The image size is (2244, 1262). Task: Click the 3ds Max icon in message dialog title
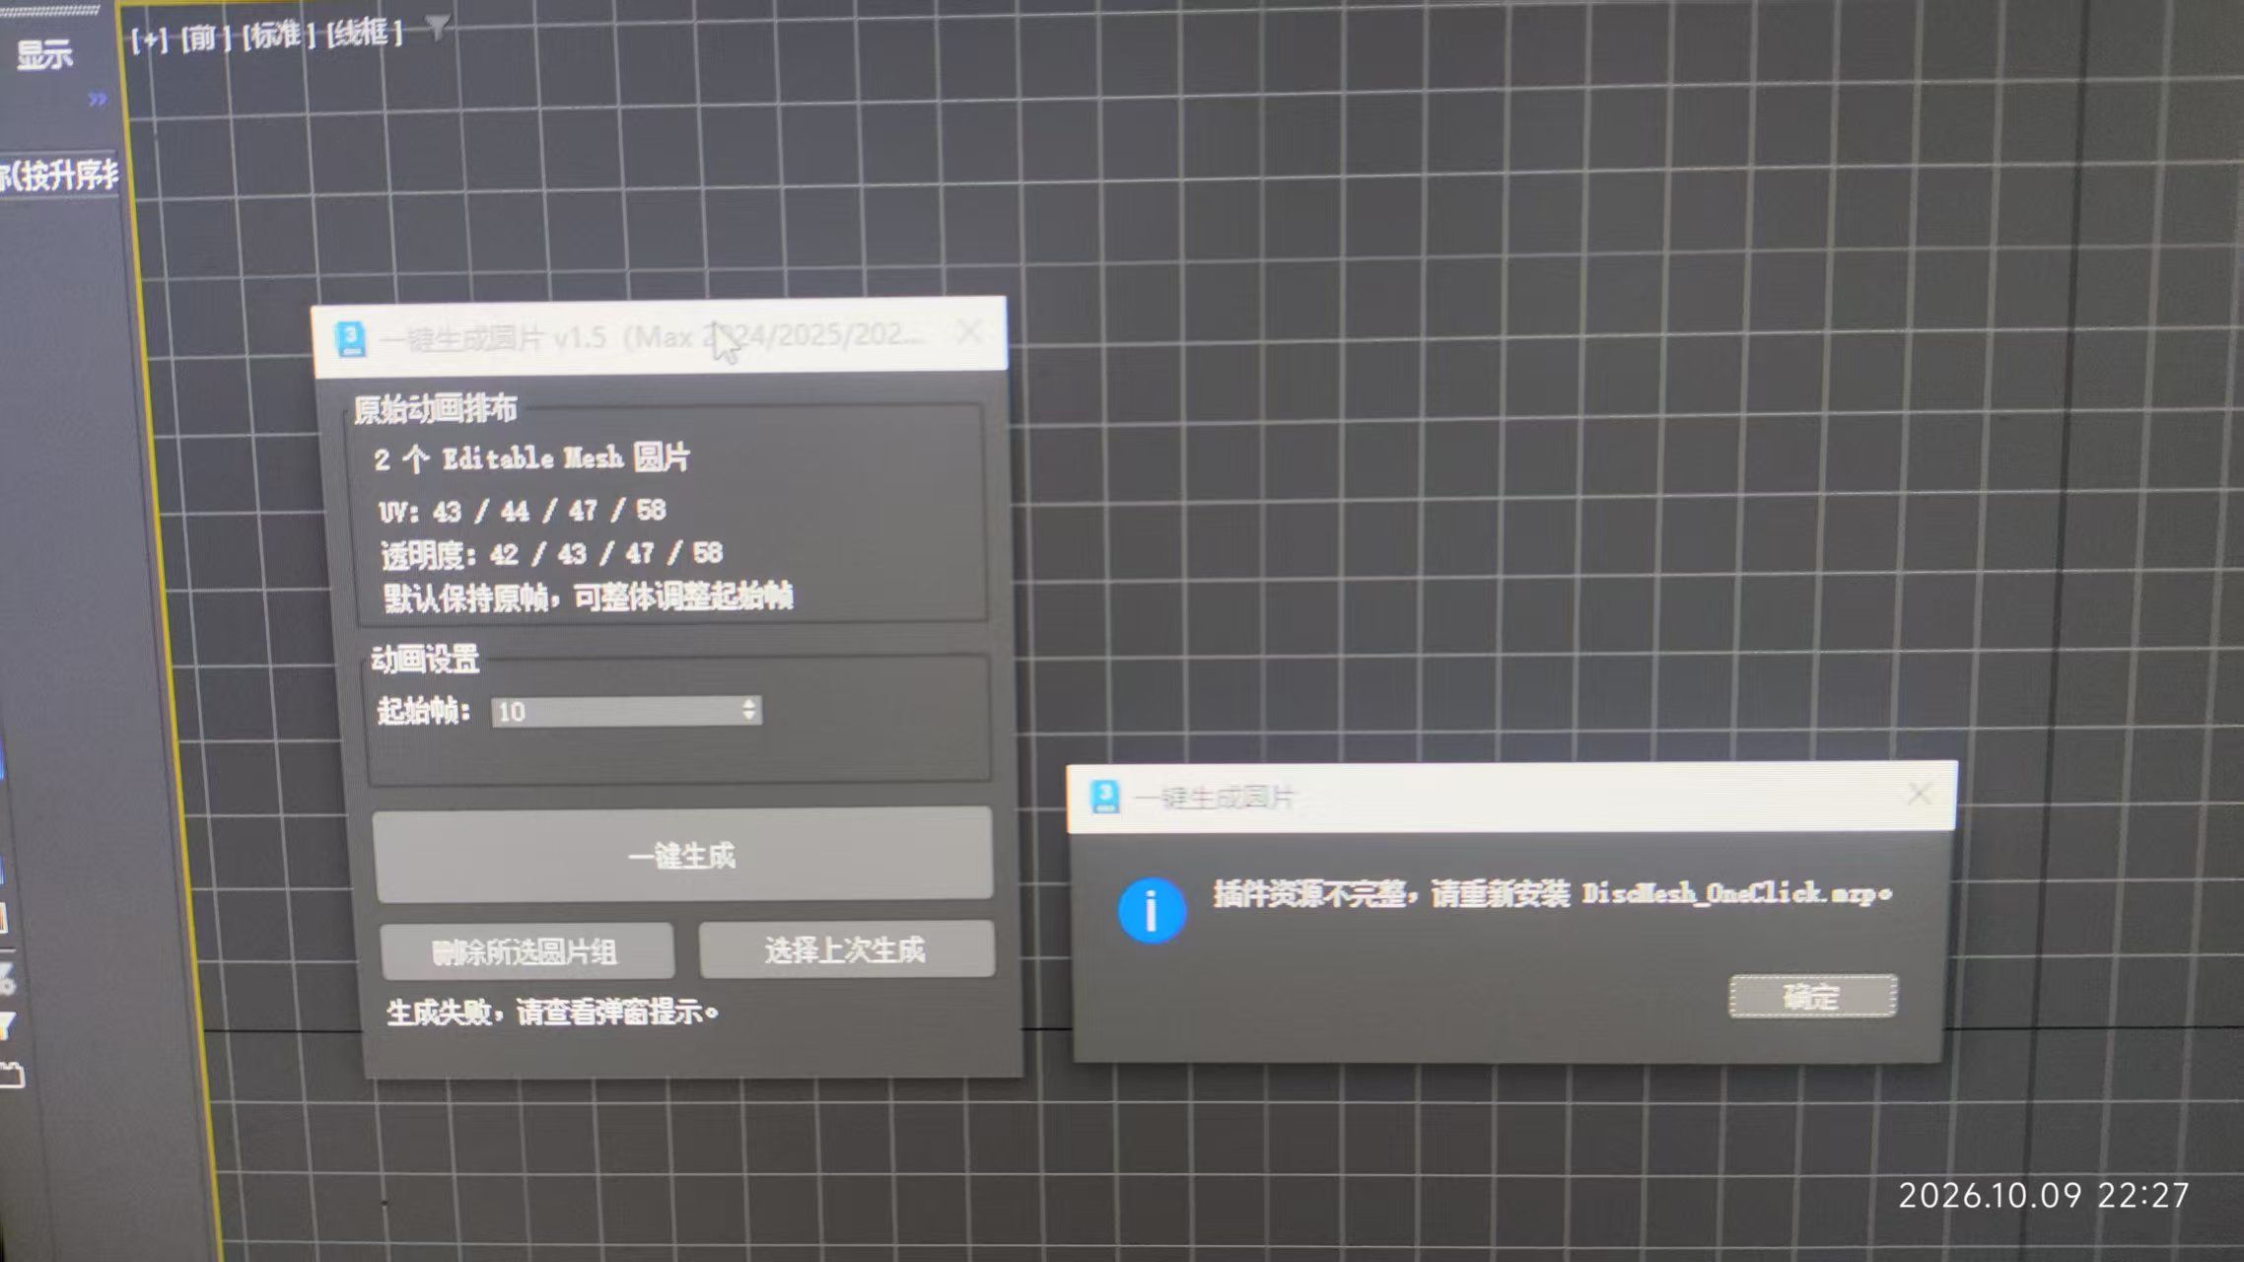point(1105,796)
